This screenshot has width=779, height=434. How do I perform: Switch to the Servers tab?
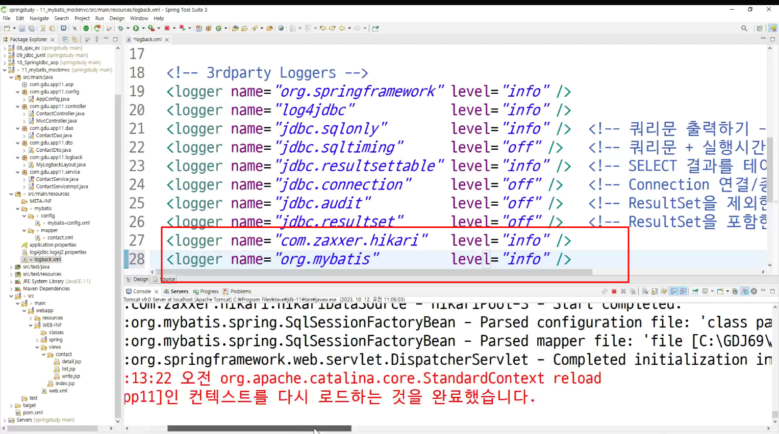pyautogui.click(x=176, y=291)
